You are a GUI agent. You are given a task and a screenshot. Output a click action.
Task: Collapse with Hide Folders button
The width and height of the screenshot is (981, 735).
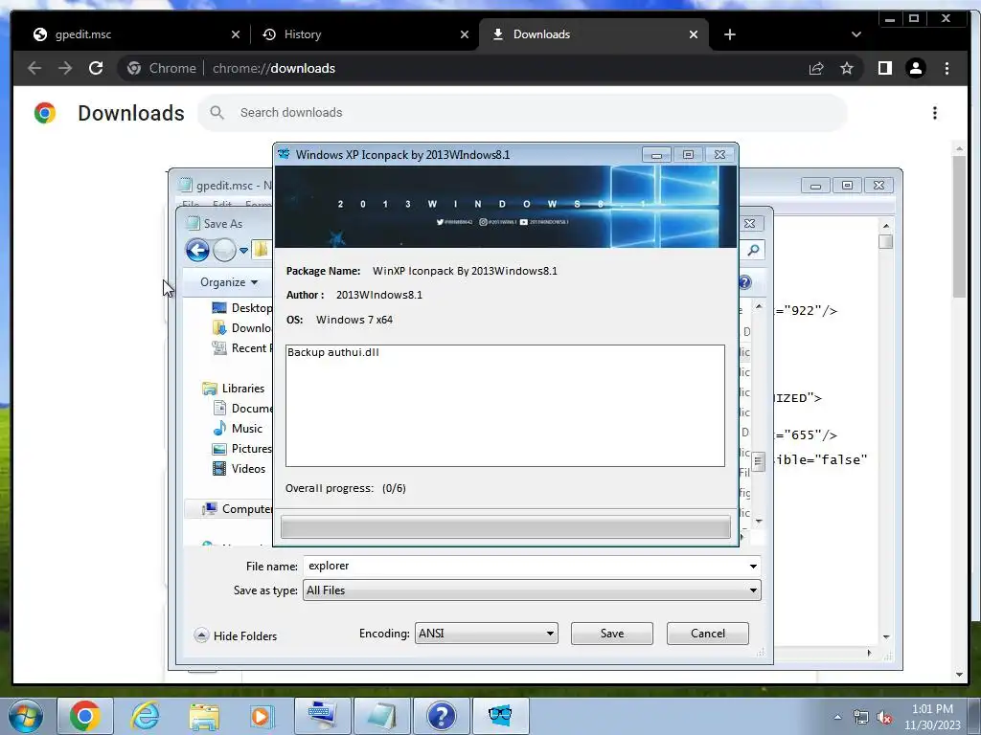pyautogui.click(x=236, y=635)
